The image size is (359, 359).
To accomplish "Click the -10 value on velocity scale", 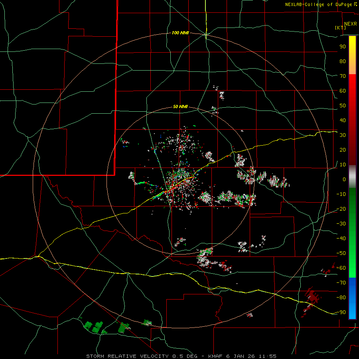I will click(341, 194).
